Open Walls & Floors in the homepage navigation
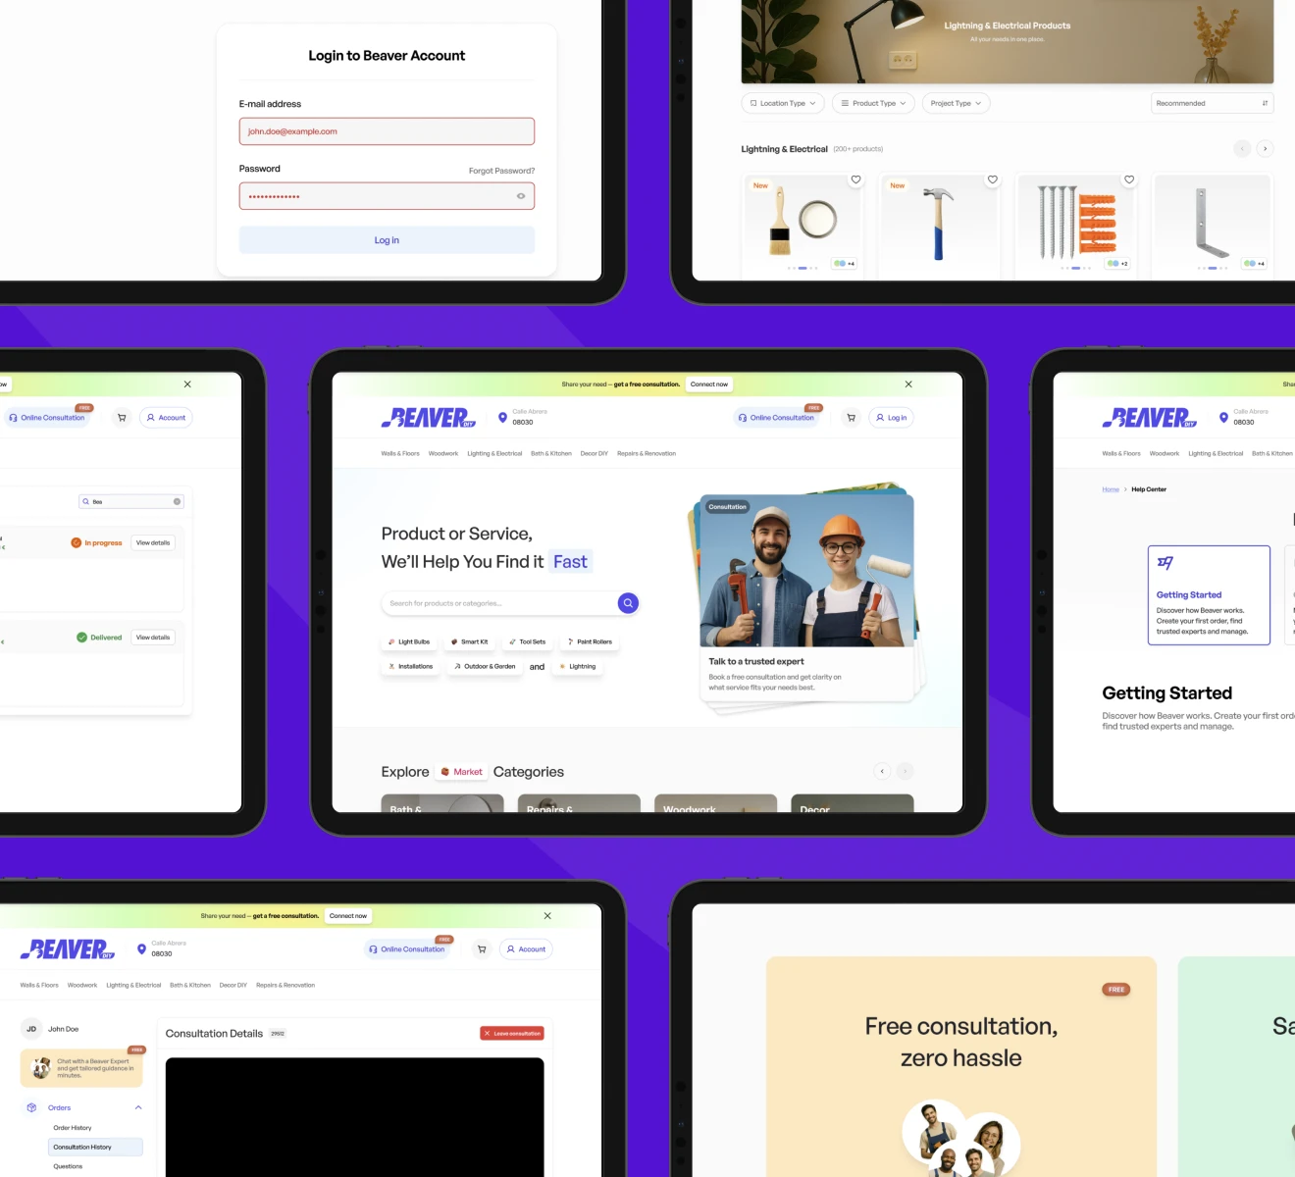 400,454
